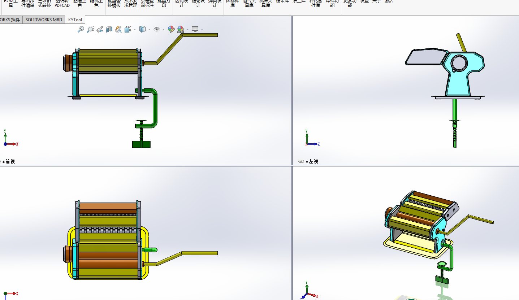Click the *左视 viewport label
Image resolution: width=519 pixels, height=300 pixels.
coord(312,161)
